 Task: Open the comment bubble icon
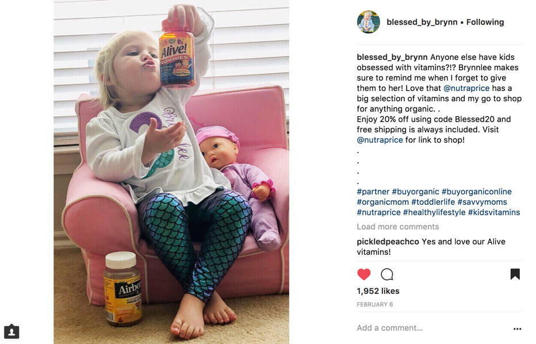click(387, 274)
